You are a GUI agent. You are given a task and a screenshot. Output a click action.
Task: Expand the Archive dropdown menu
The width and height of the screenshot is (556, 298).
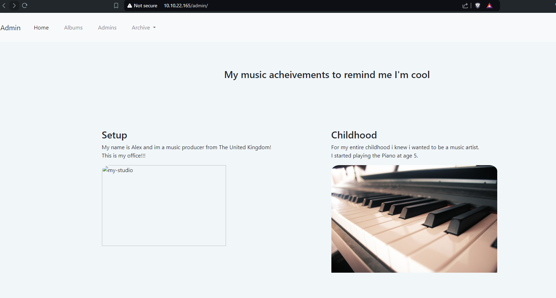(x=144, y=28)
